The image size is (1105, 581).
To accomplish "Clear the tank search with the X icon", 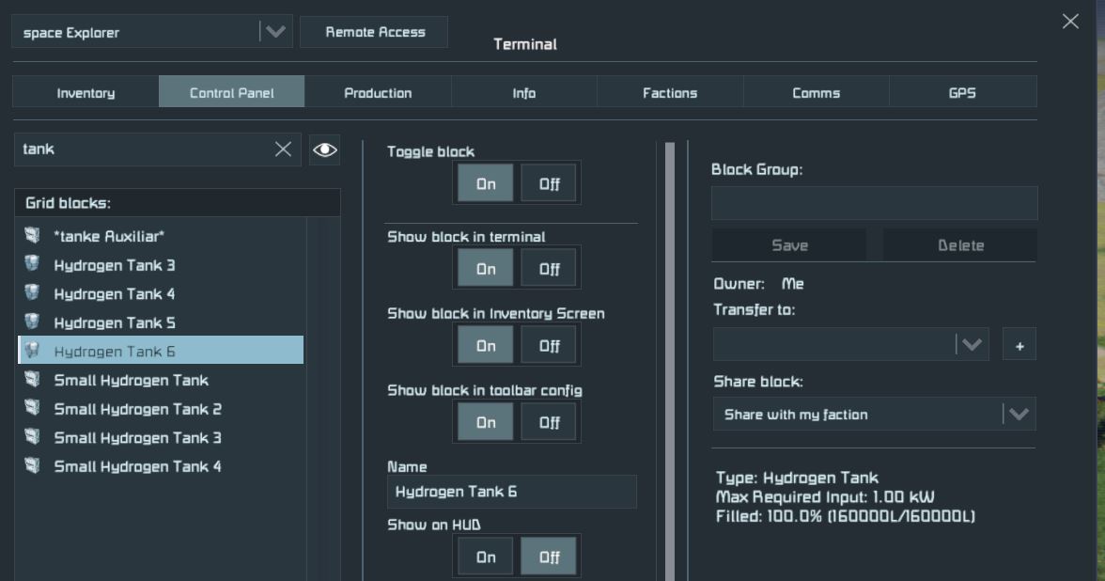I will (283, 149).
